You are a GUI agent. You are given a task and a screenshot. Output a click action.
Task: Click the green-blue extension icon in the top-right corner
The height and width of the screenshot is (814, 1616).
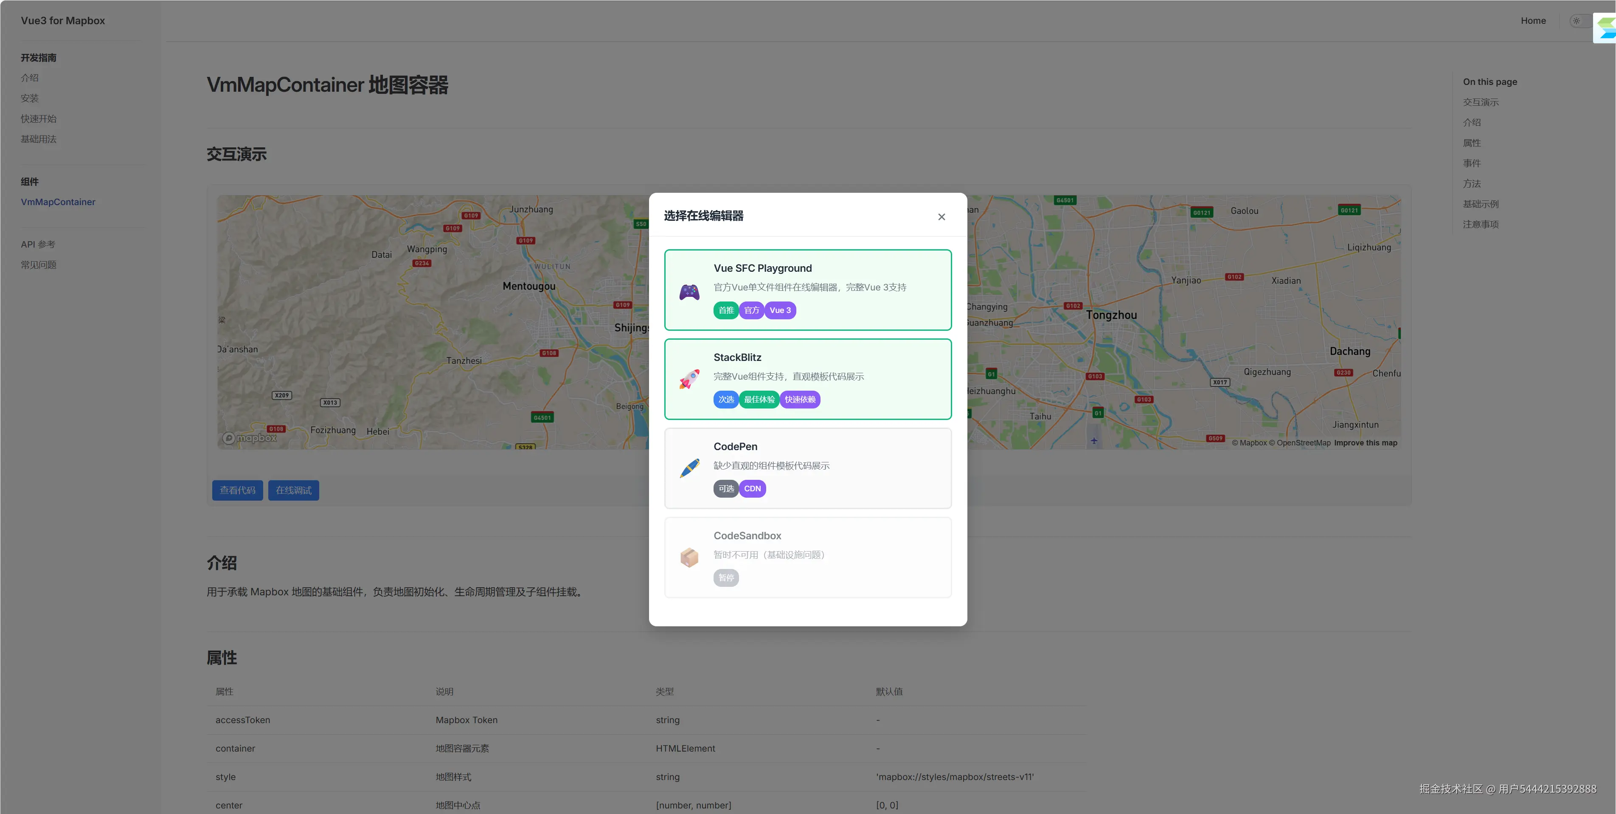1605,28
